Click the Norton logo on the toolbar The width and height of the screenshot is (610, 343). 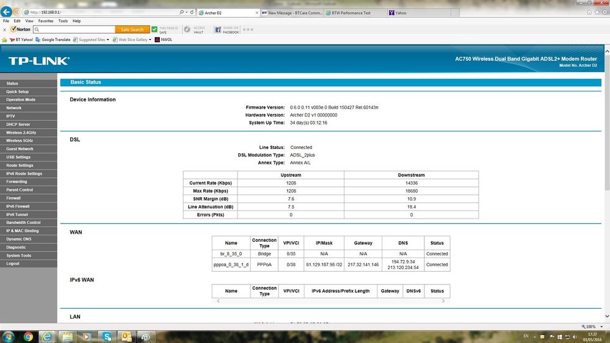coord(20,29)
